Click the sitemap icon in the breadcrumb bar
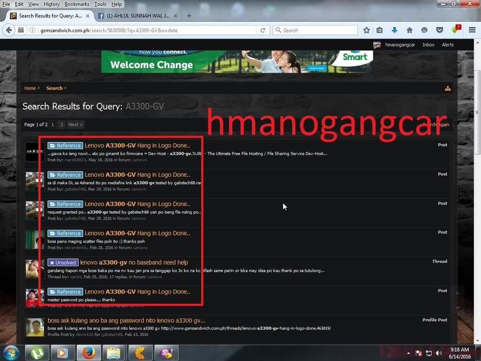481x361 pixels. click(448, 88)
